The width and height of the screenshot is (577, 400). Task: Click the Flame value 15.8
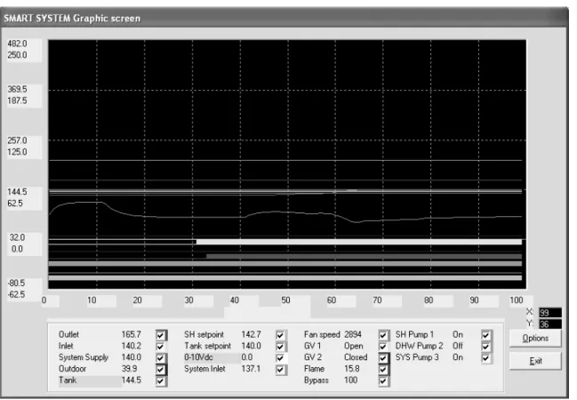pos(352,369)
